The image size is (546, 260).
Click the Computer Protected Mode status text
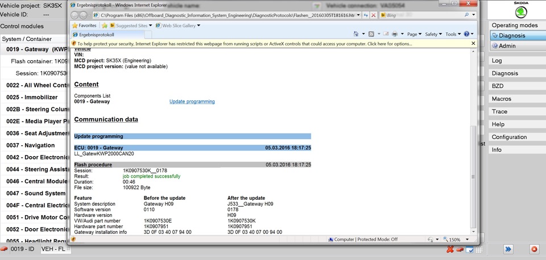click(363, 240)
